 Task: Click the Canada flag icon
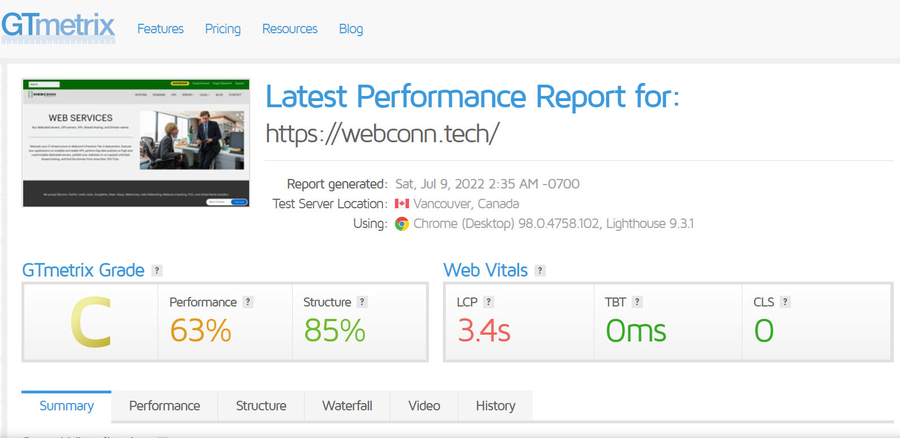[x=402, y=204]
